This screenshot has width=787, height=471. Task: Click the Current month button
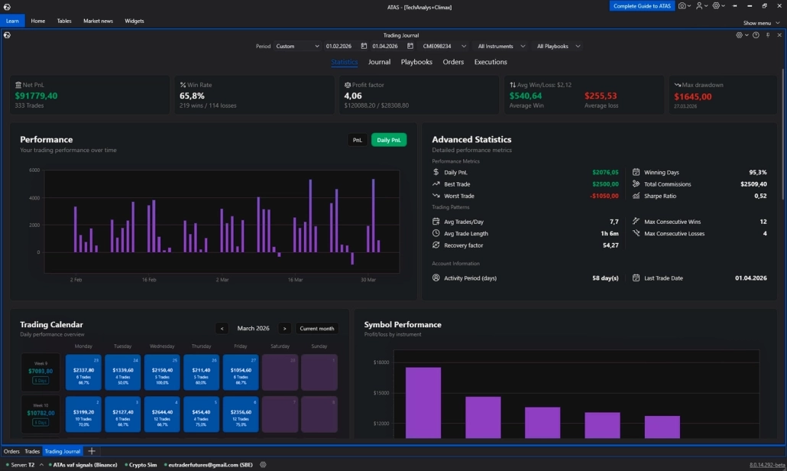tap(316, 328)
